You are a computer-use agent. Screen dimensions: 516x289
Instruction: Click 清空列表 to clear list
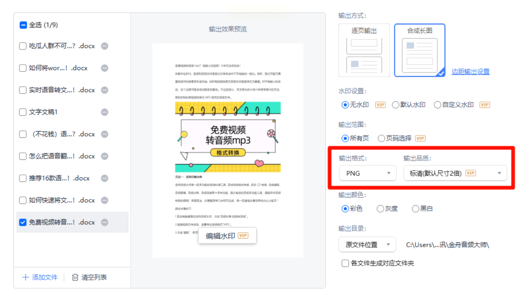tap(89, 277)
